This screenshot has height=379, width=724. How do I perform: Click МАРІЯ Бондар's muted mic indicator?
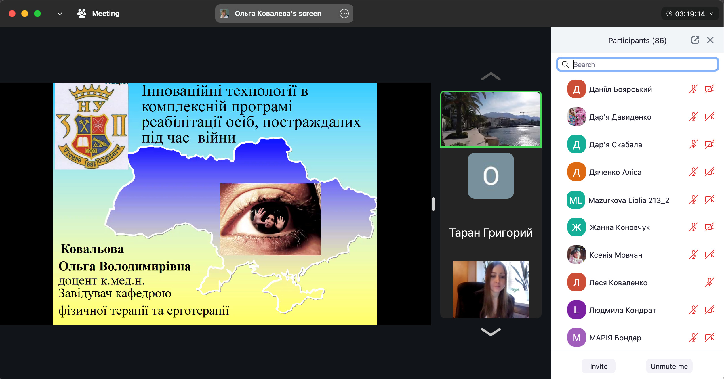tap(693, 338)
